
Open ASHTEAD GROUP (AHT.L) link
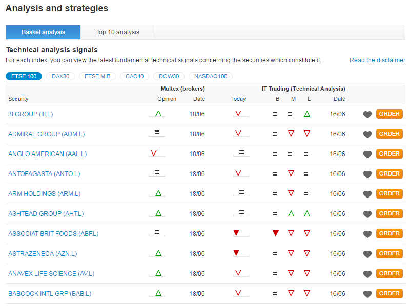point(46,214)
